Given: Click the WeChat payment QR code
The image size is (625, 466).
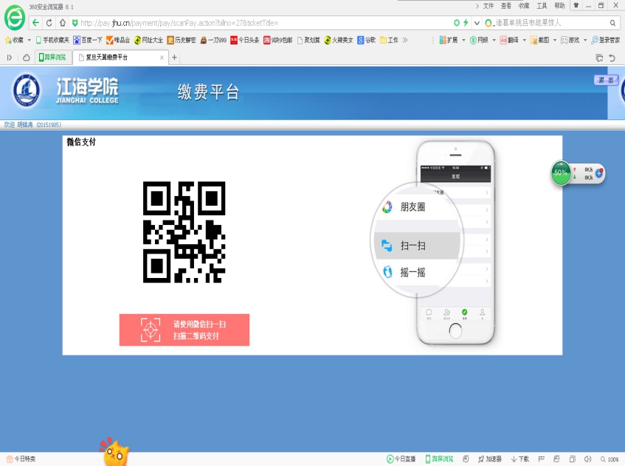Looking at the screenshot, I should click(x=184, y=232).
